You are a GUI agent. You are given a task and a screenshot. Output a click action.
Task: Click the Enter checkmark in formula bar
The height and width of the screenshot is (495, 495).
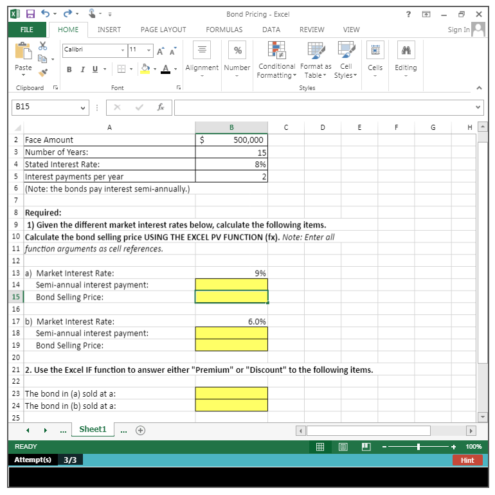pyautogui.click(x=139, y=107)
